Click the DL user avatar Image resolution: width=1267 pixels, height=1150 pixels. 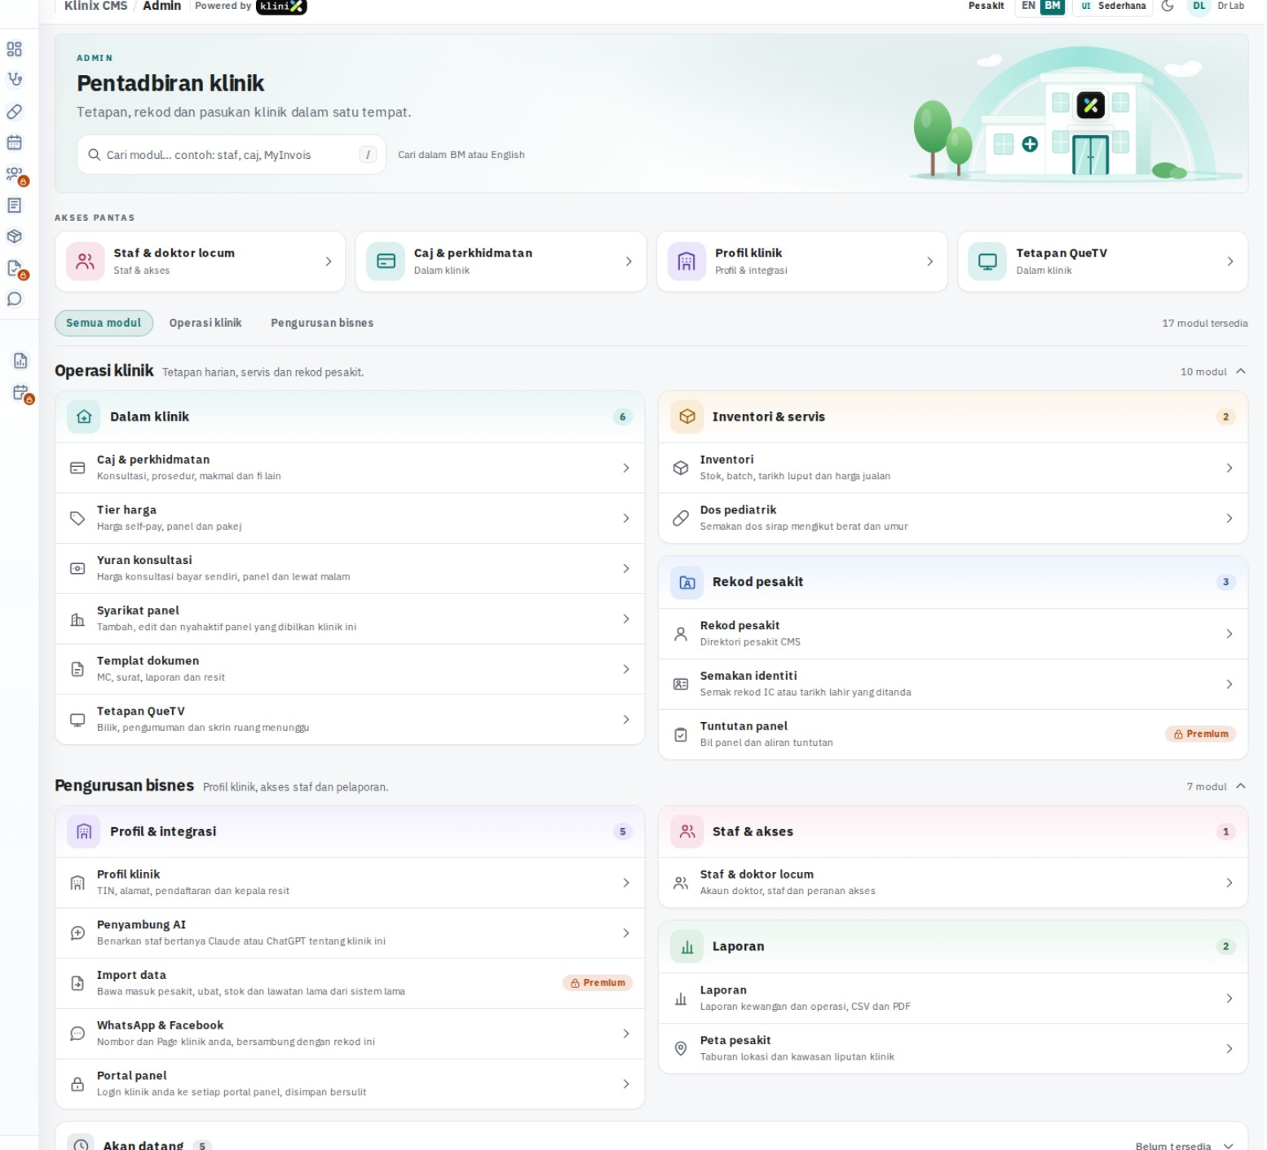point(1199,6)
